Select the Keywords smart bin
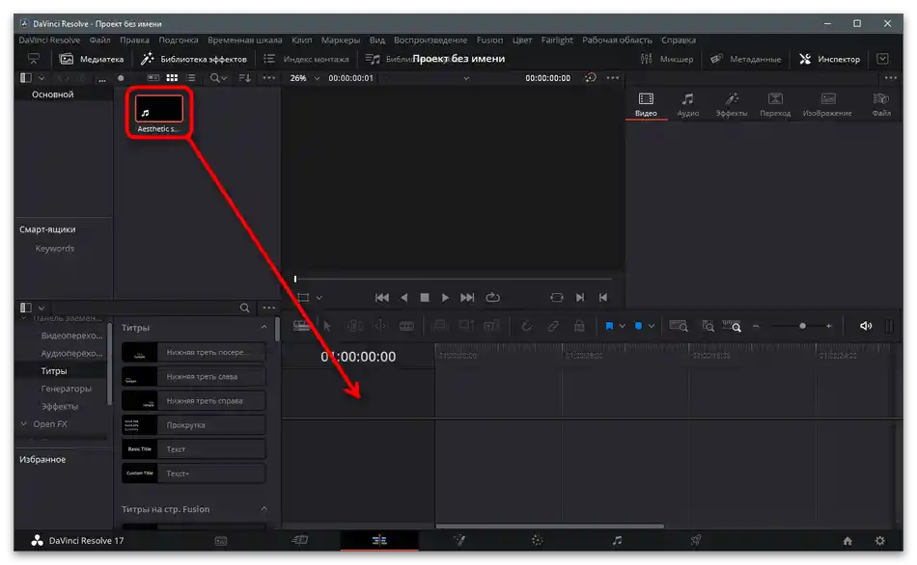Viewport: 917px width, 565px height. [x=54, y=249]
